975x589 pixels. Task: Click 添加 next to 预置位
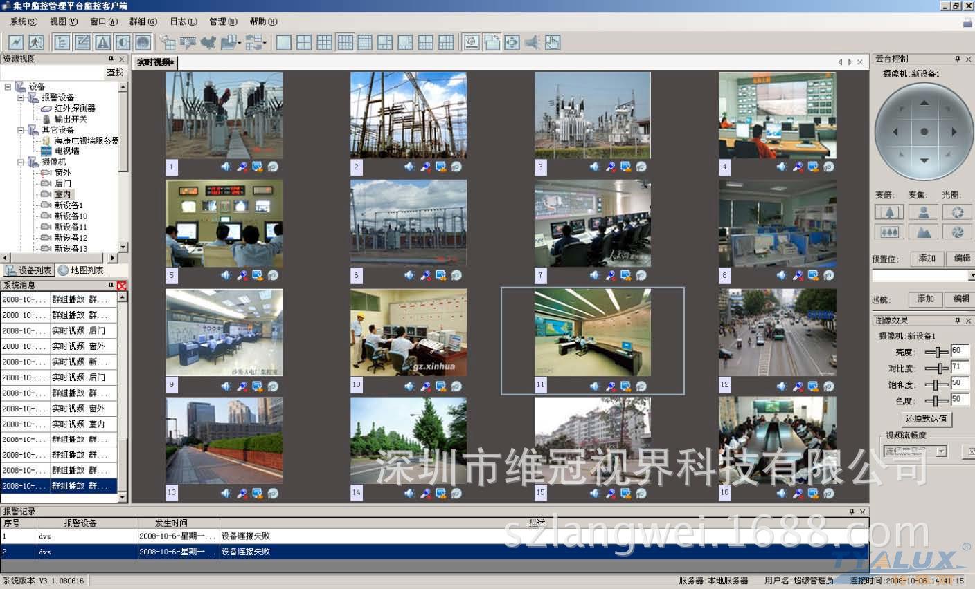tap(927, 258)
